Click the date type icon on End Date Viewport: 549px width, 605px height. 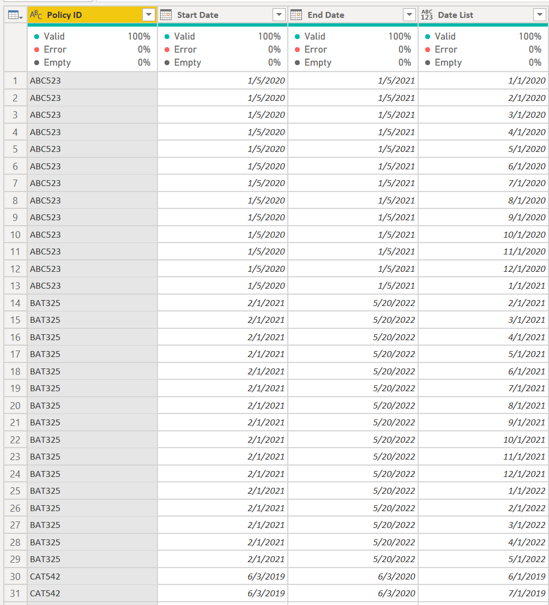(296, 15)
